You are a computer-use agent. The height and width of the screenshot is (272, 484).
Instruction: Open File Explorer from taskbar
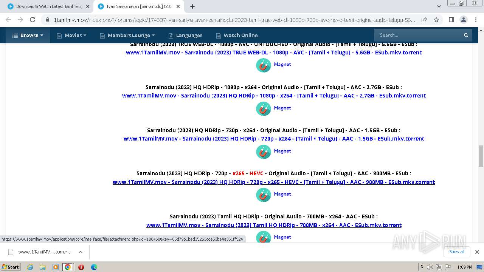(43, 267)
